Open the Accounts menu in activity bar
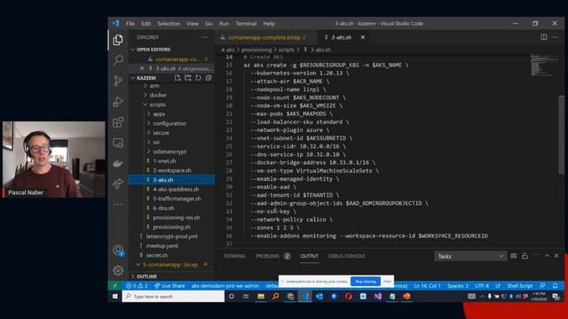Viewport: 568px width, 319px height. pyautogui.click(x=118, y=250)
